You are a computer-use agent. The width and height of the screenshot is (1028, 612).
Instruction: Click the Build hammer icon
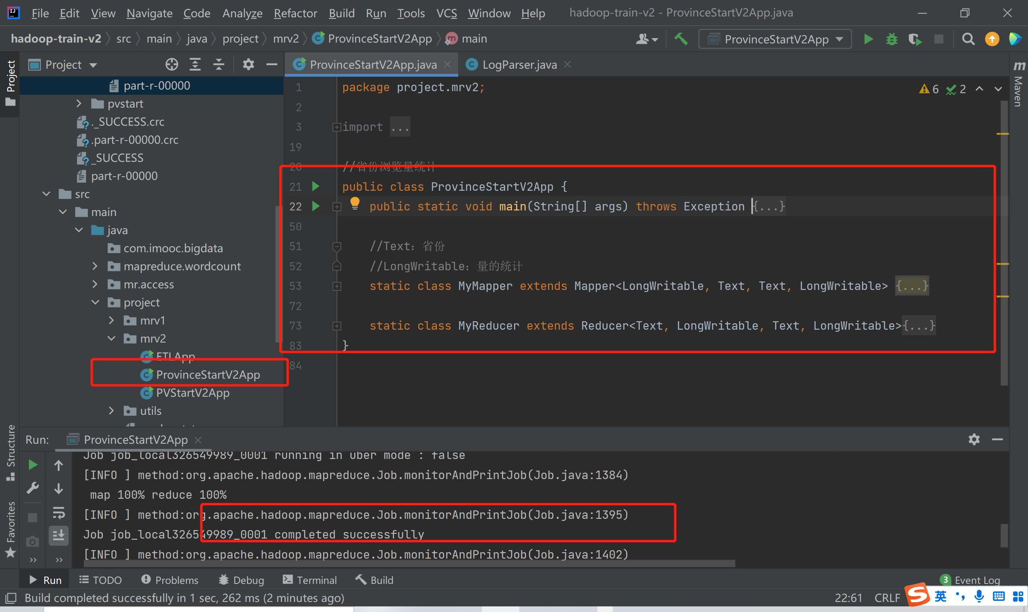(681, 39)
